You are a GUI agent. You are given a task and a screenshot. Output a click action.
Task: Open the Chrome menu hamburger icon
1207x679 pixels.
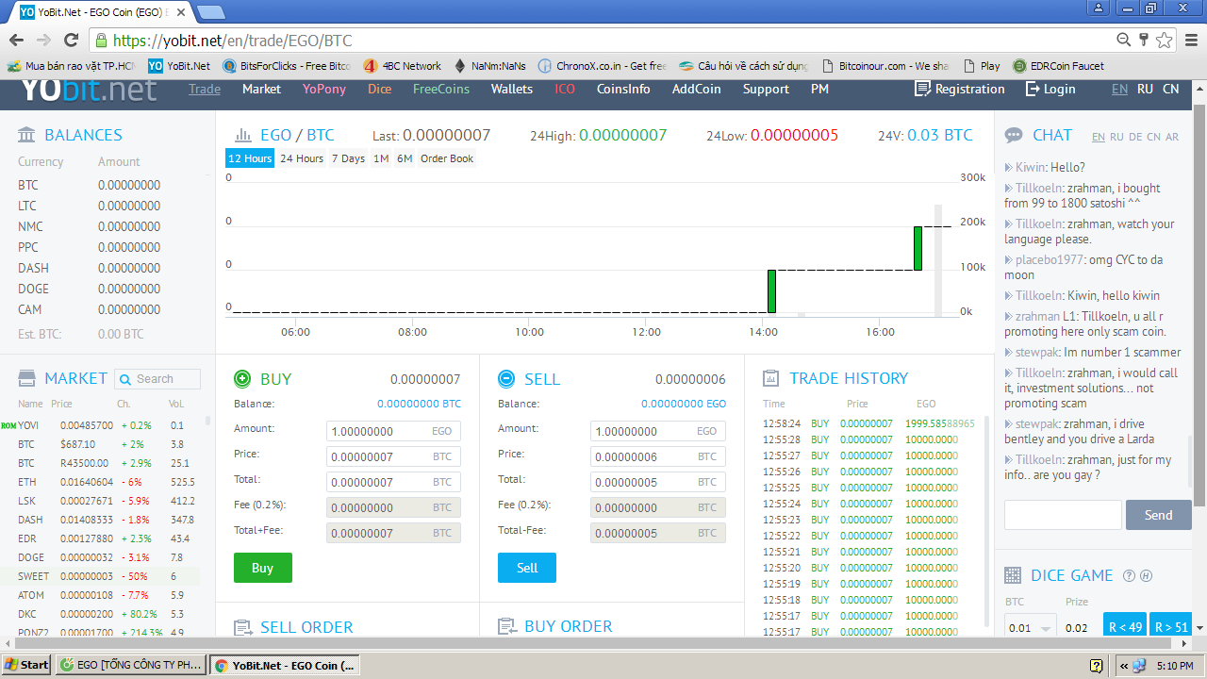(1191, 40)
